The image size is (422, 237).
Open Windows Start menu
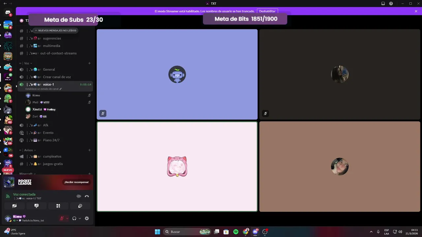(x=158, y=232)
